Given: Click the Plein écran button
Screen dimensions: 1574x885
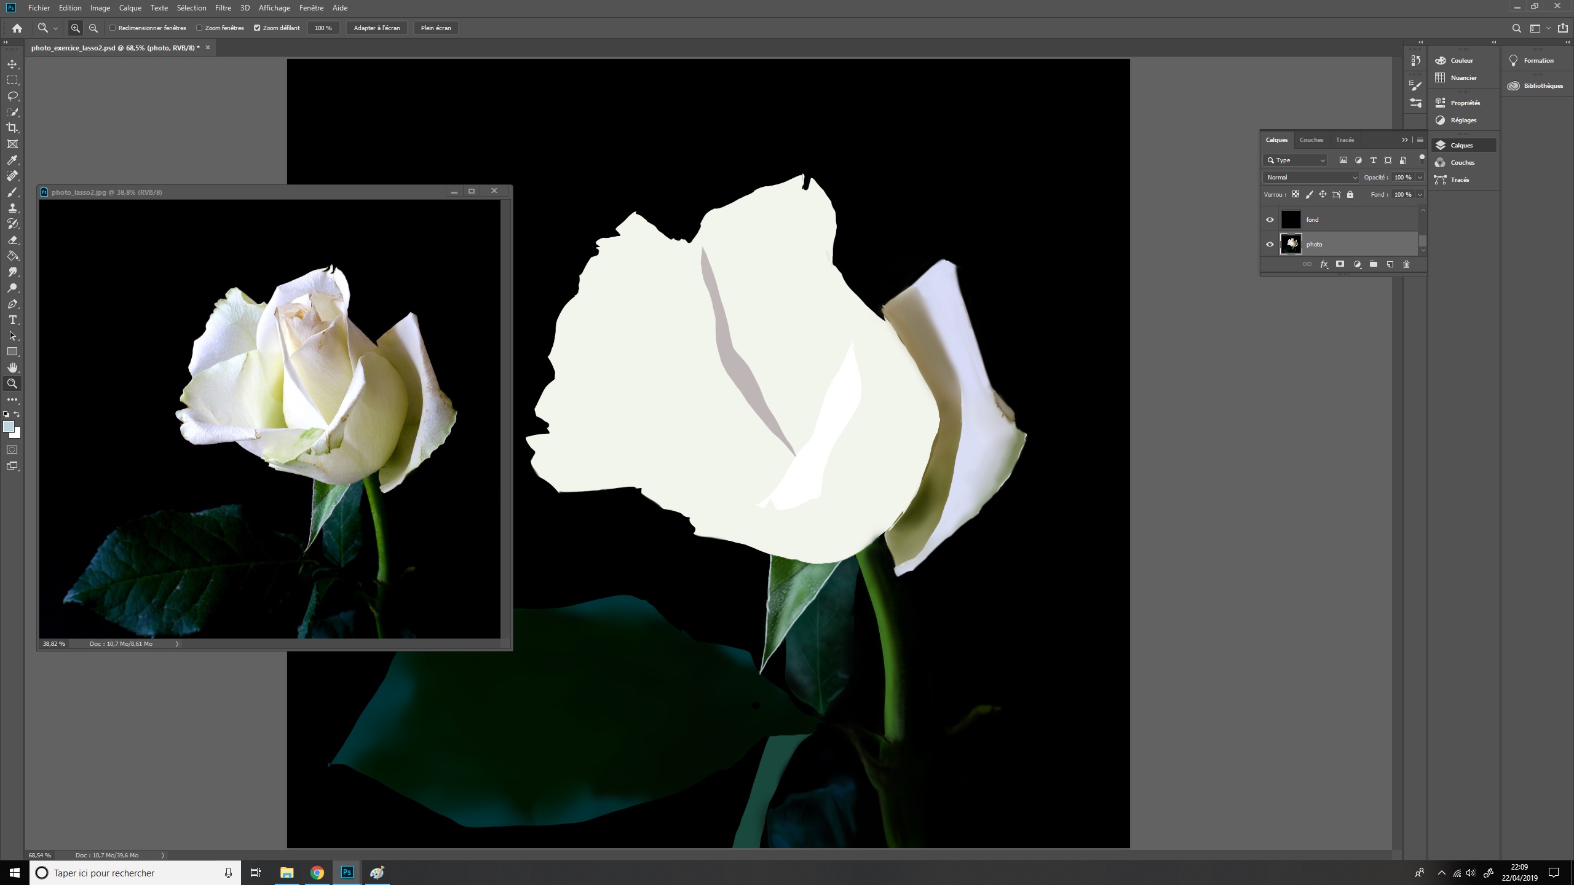Looking at the screenshot, I should (435, 28).
